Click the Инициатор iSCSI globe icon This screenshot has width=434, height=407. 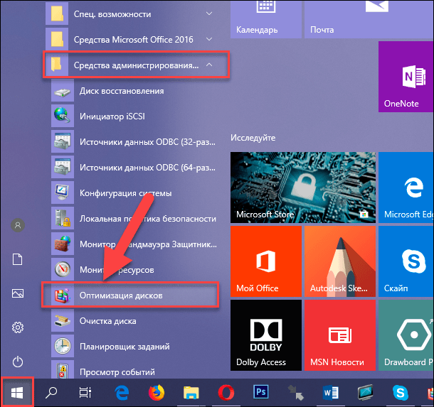(x=63, y=116)
